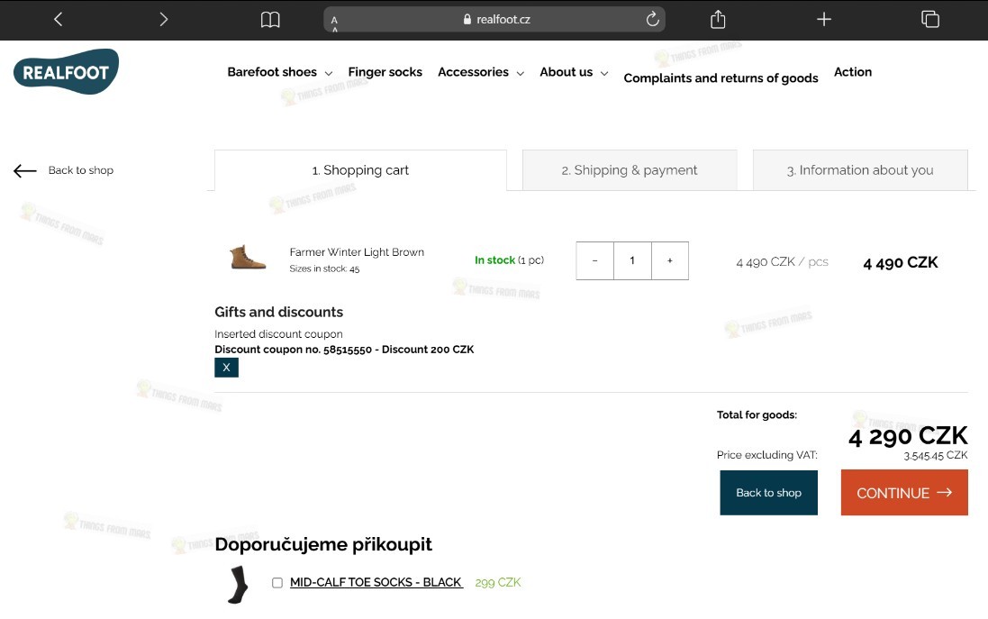The image size is (988, 619).
Task: Click the Back to shop link beside the arrow
Action: [81, 170]
